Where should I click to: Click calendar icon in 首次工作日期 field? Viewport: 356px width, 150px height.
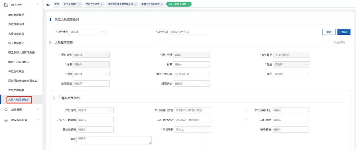coord(176,74)
